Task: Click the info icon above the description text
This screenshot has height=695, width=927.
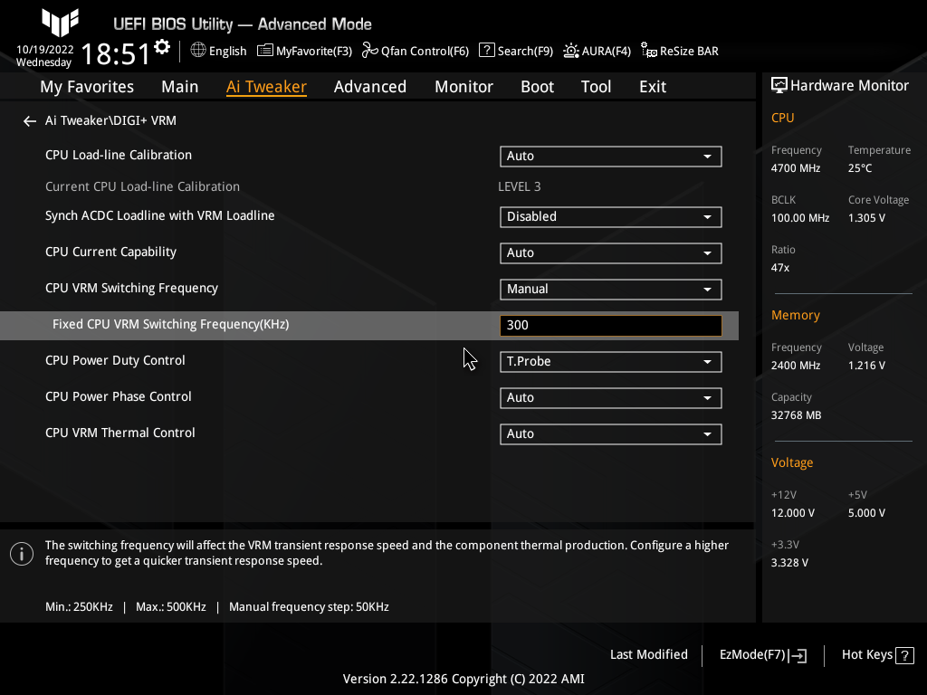Action: coord(21,553)
